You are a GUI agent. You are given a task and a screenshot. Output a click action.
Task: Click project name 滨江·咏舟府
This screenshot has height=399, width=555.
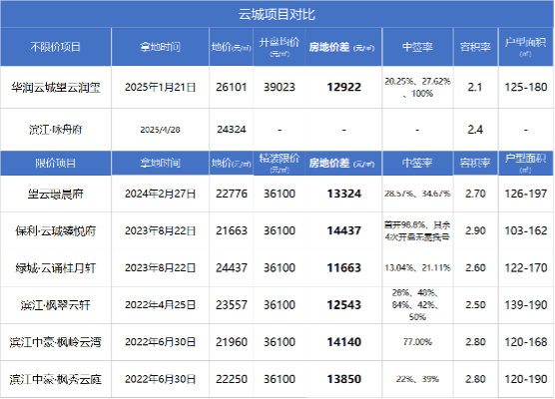point(56,130)
